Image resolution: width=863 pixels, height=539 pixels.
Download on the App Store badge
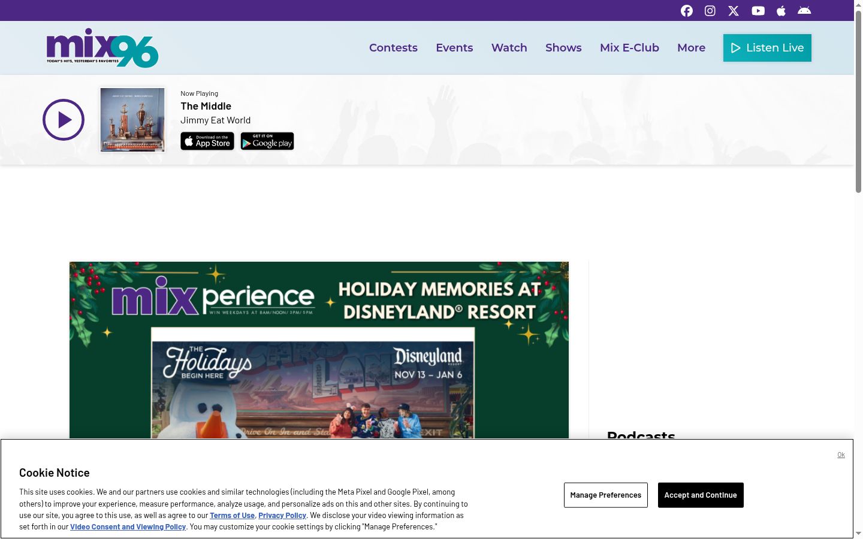(x=207, y=141)
